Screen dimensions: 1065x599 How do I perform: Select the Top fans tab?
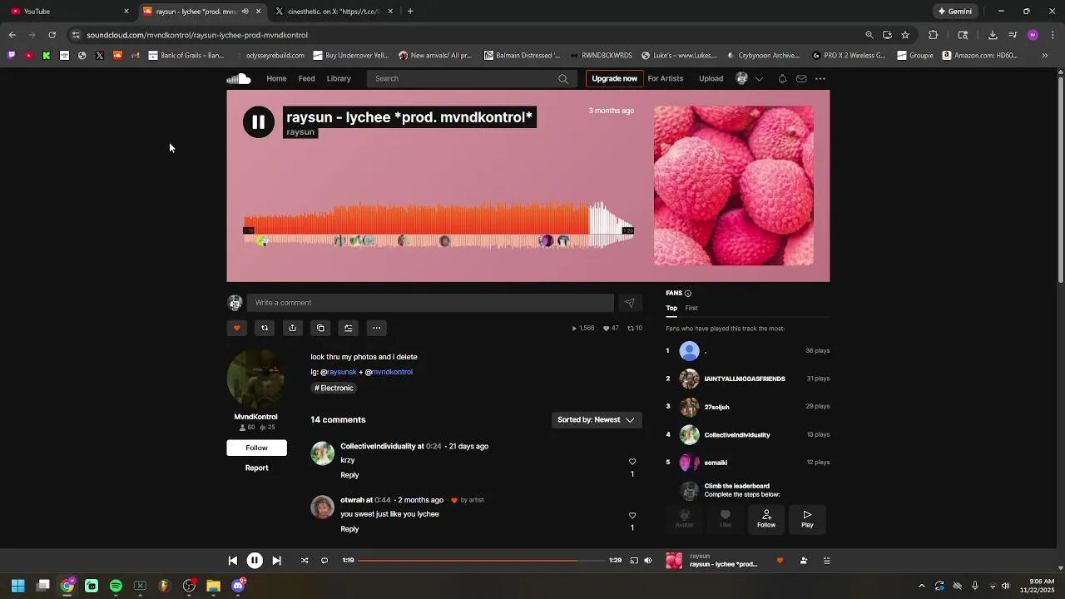671,308
